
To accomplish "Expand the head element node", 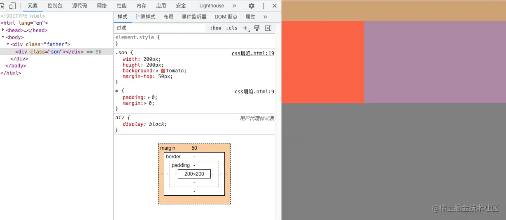I will pos(3,30).
